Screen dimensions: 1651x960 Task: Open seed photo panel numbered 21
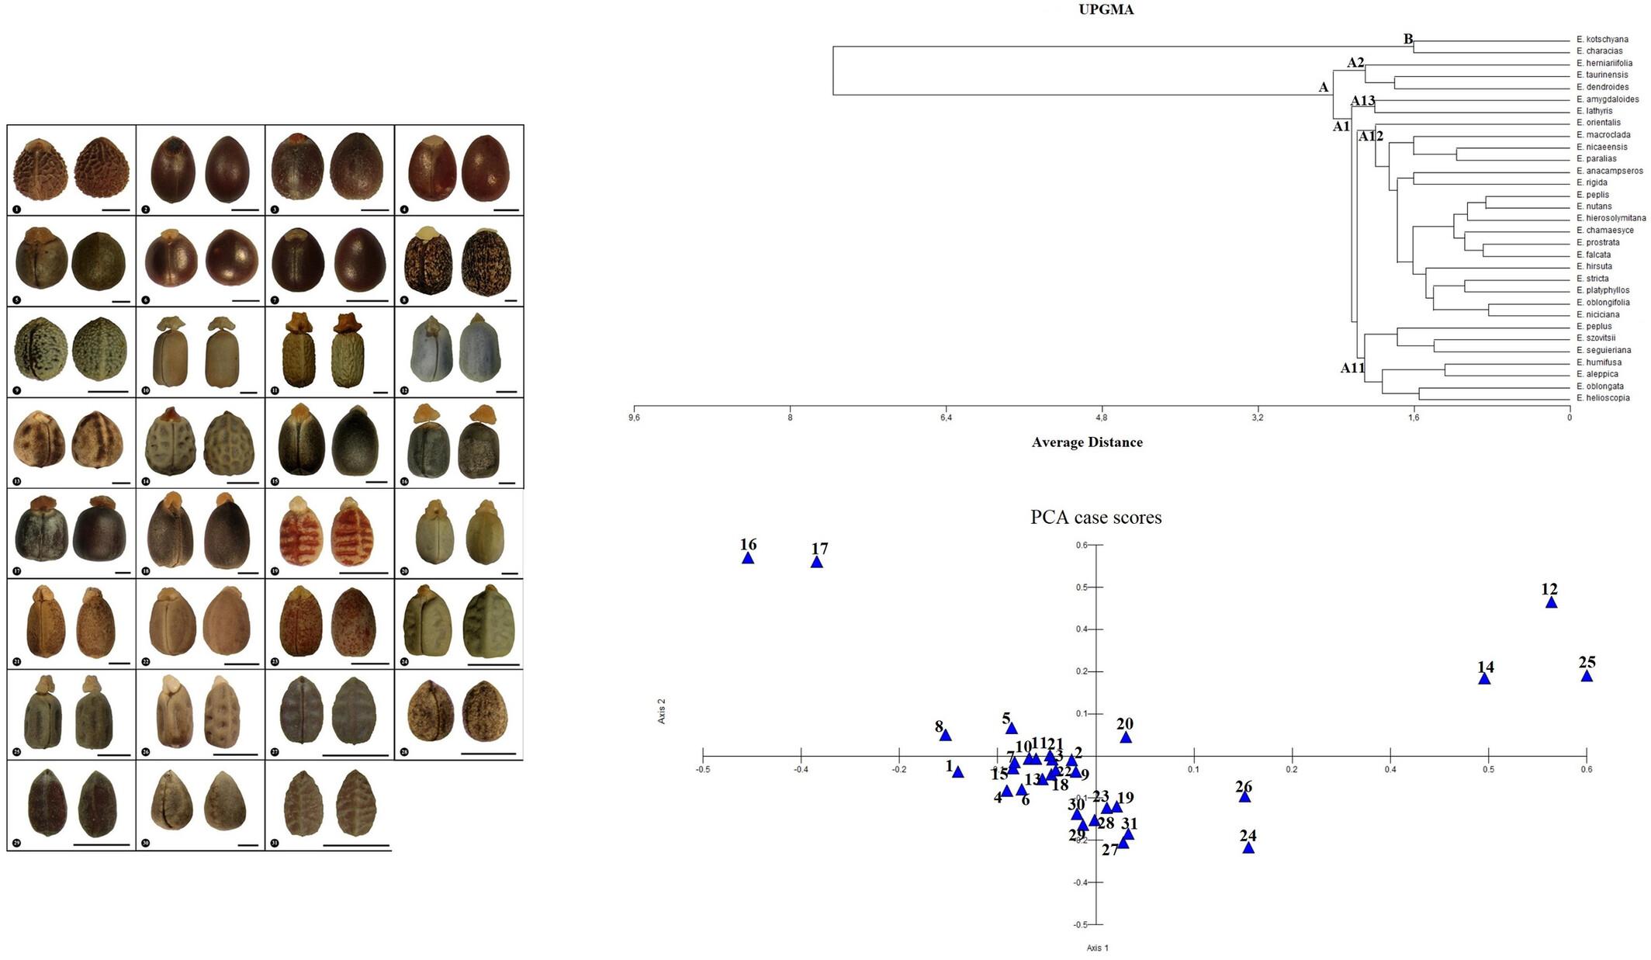[71, 624]
